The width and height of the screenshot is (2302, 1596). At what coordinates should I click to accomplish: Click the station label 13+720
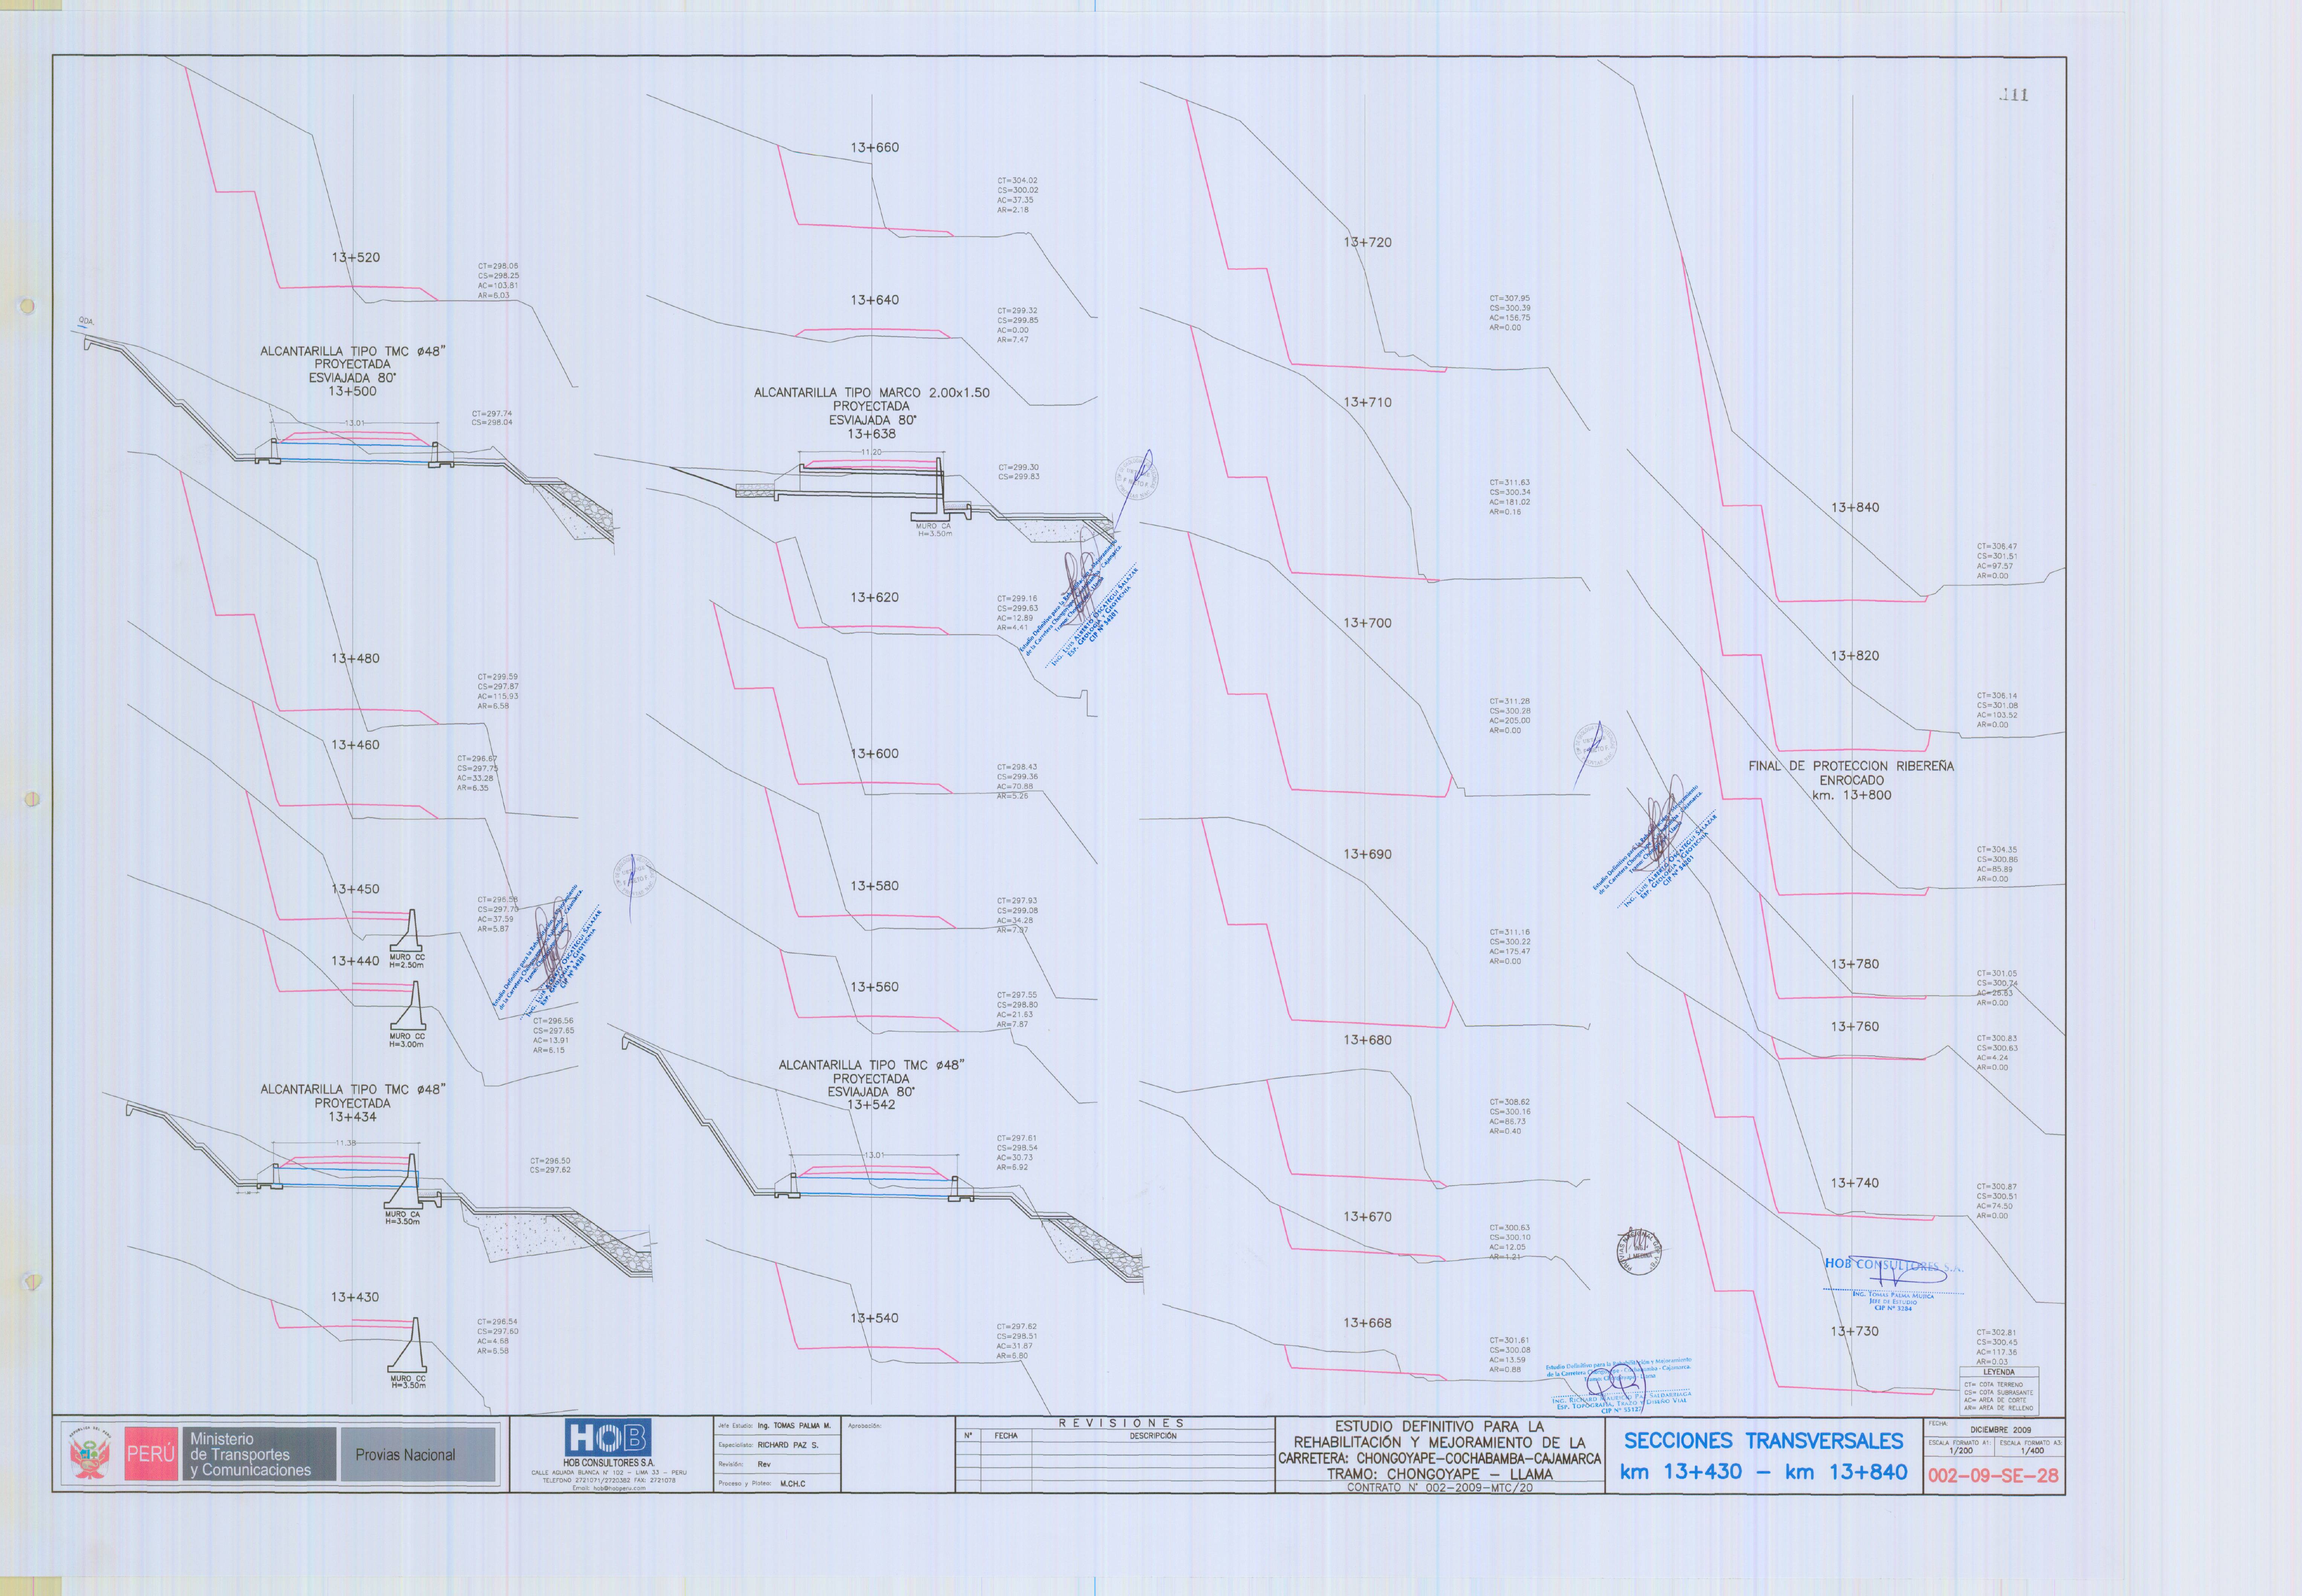click(x=1368, y=242)
